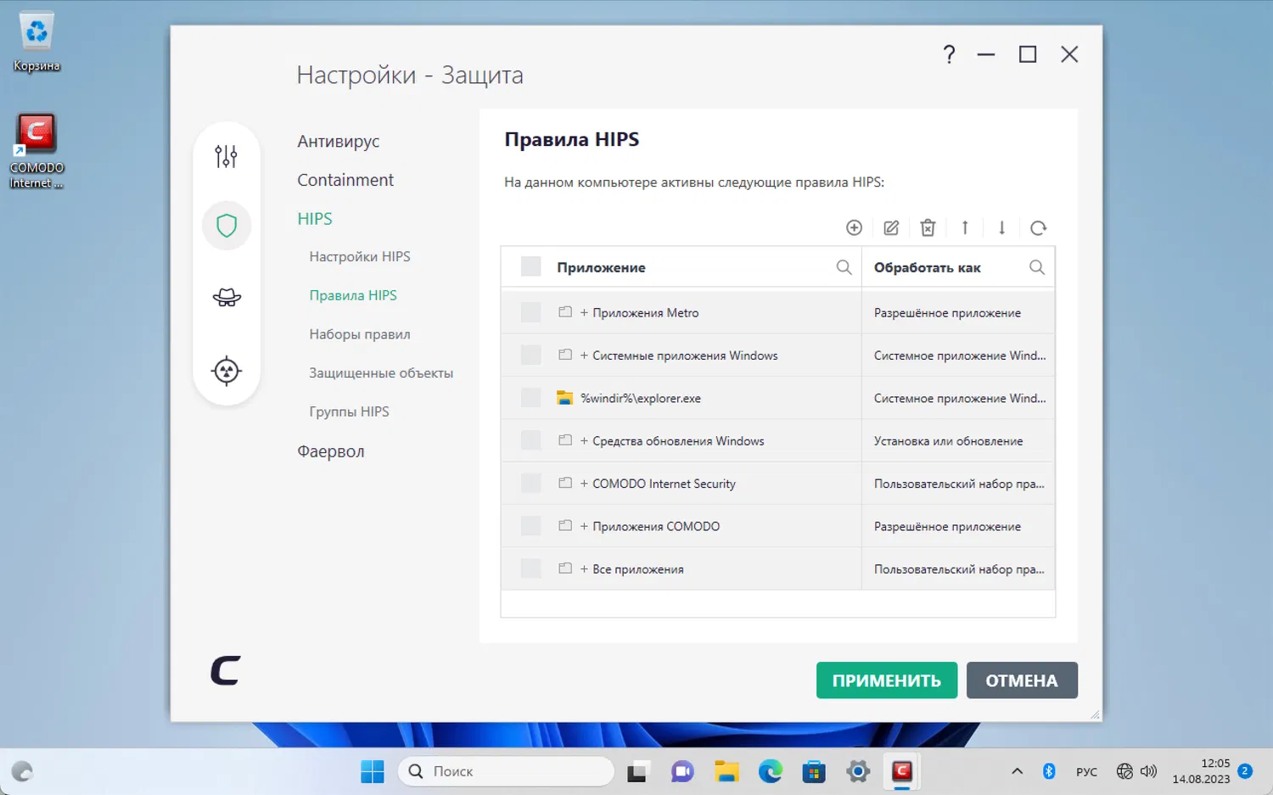
Task: Select the shield protection sidebar icon
Action: [227, 226]
